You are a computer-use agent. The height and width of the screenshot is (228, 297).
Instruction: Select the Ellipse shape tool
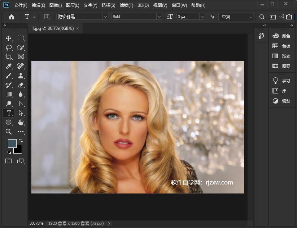9,122
